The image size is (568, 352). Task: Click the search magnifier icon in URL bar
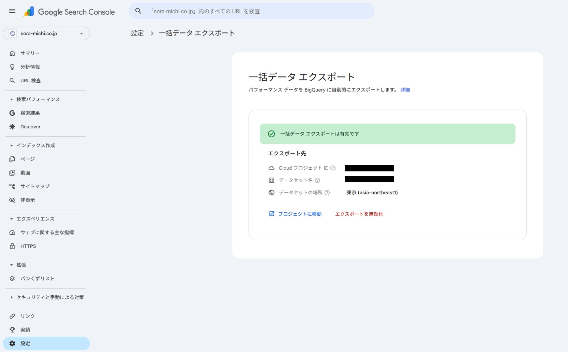tap(138, 11)
